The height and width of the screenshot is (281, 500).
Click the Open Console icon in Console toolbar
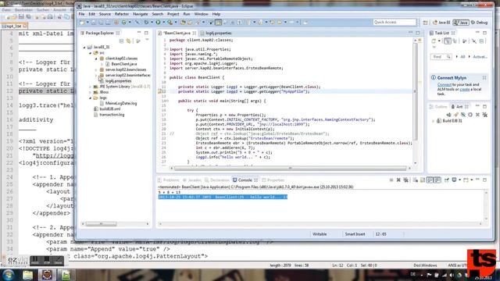(x=466, y=180)
